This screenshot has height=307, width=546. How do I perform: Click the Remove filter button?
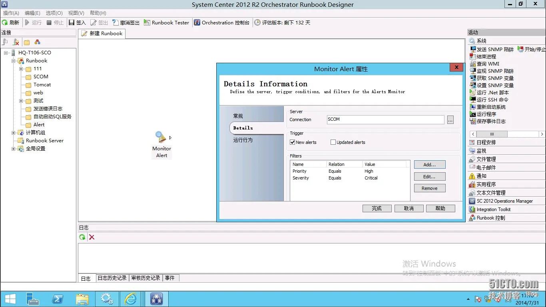coord(430,188)
